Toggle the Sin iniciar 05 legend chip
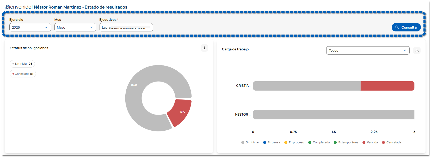Viewport: 431px width, 160px height. 22,64
